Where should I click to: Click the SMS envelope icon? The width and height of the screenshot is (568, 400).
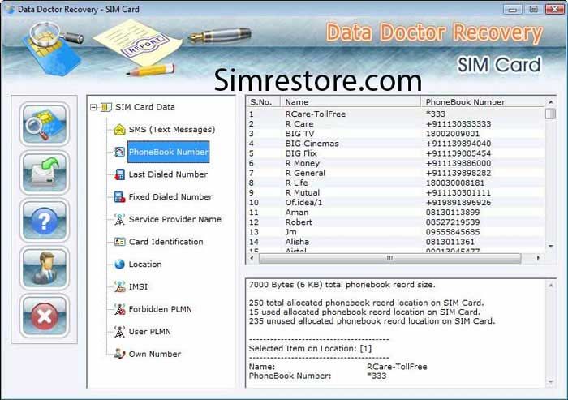[x=119, y=130]
